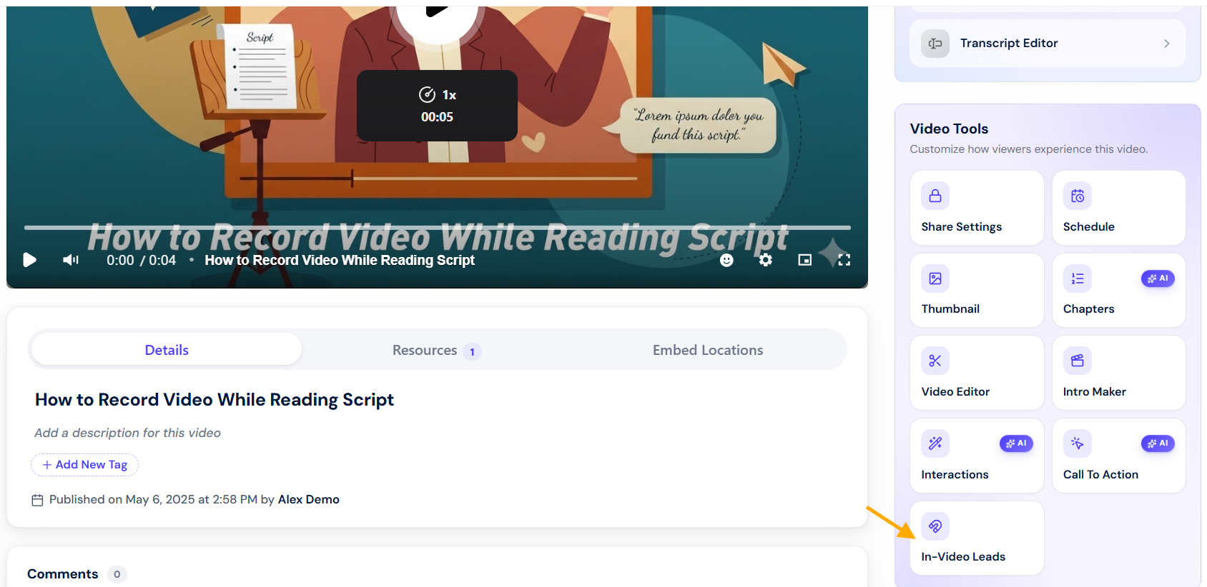Open the Thumbnail tool card
Screen dimensions: 1207x587
click(977, 291)
